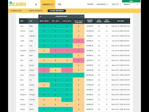Click Iliana's last name Nikolaus
Viewport: 149px width, 112px height.
[32, 75]
